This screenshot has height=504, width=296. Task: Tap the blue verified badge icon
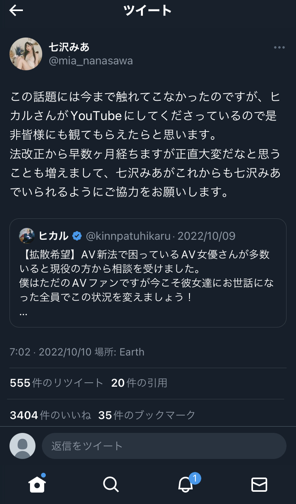tap(77, 236)
